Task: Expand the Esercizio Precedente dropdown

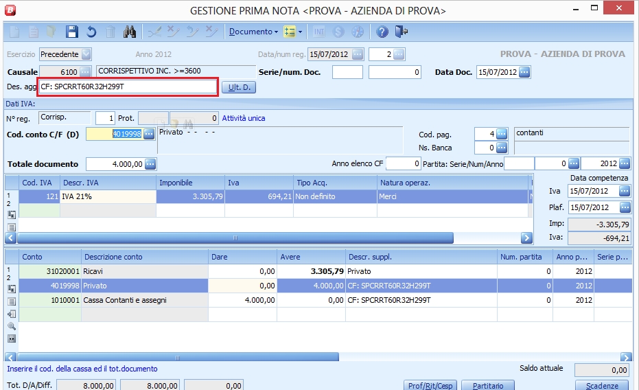Action: [86, 54]
